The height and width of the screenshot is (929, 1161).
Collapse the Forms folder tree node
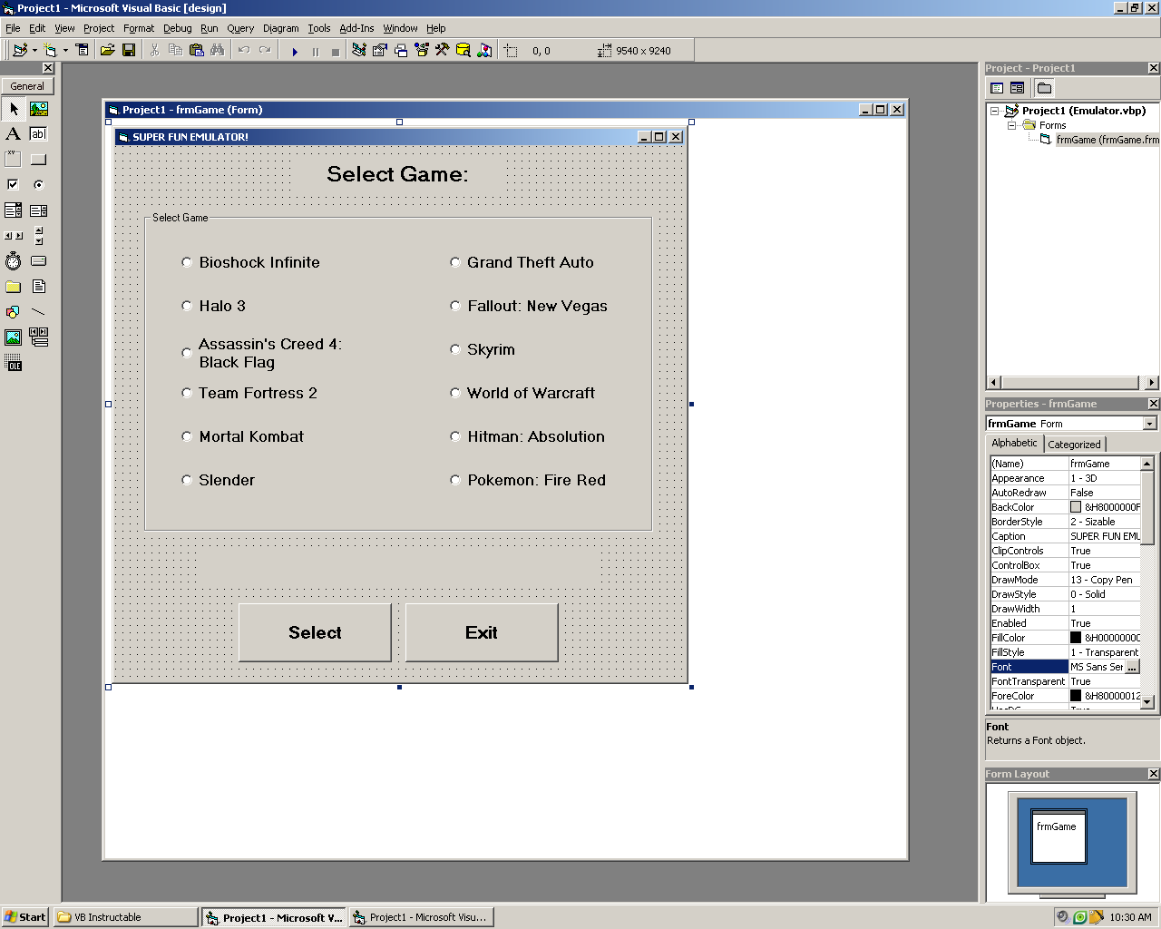tap(1011, 125)
